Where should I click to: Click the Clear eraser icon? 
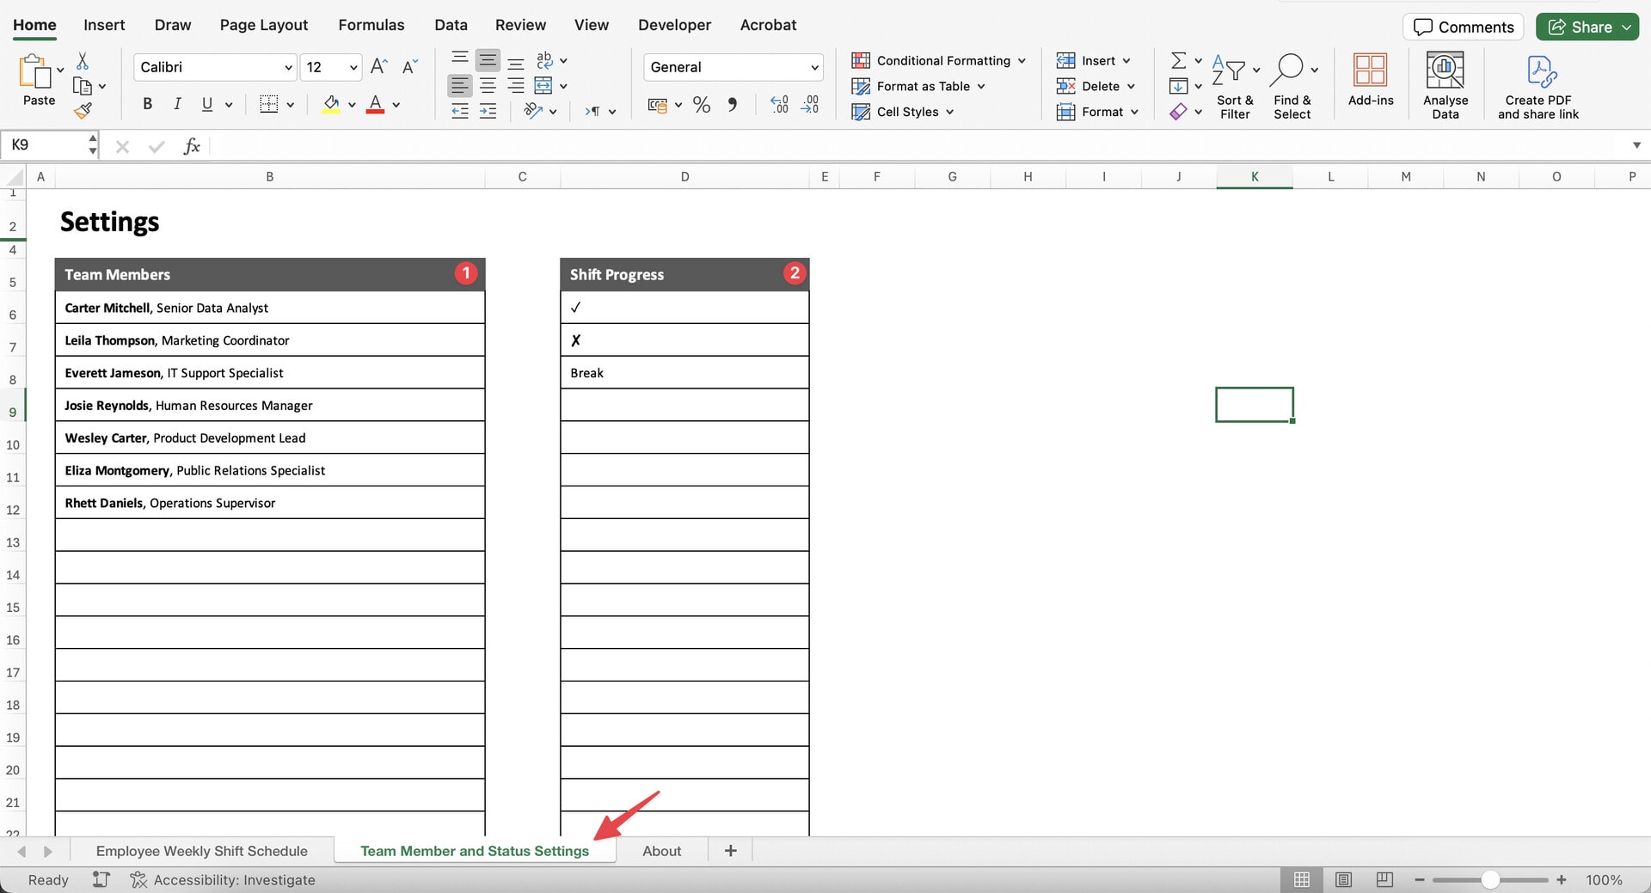point(1179,111)
